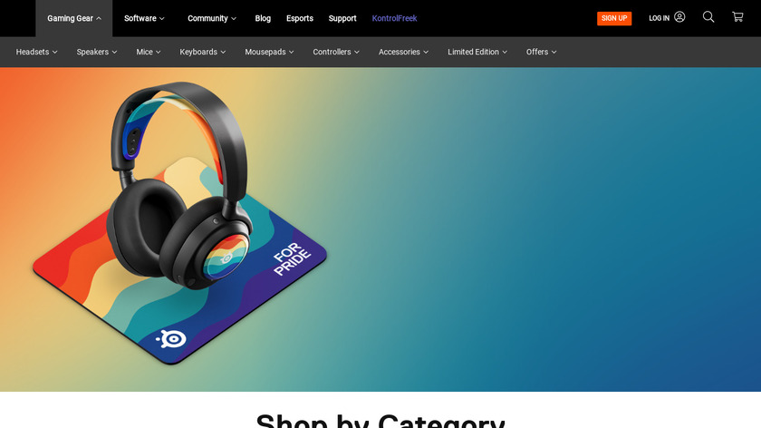This screenshot has width=761, height=428.
Task: Click the Log In link
Action: (x=660, y=18)
